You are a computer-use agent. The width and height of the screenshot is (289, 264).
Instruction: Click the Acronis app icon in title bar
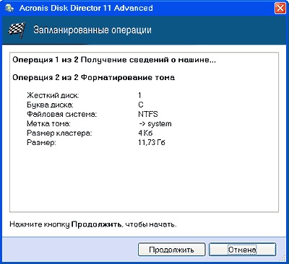[9, 8]
